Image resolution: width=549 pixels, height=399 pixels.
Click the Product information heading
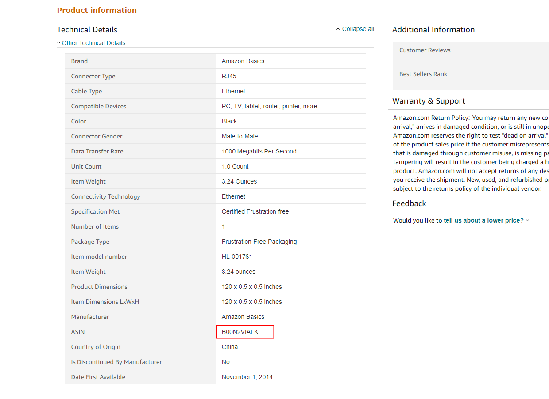click(97, 10)
